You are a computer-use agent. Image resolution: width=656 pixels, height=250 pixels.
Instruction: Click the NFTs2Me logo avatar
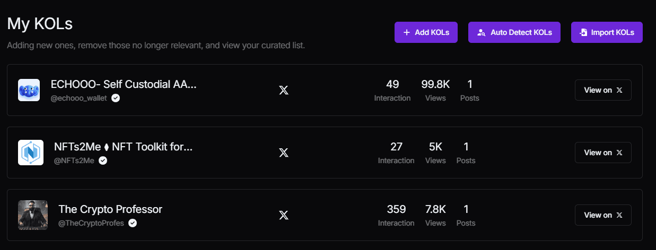[31, 153]
